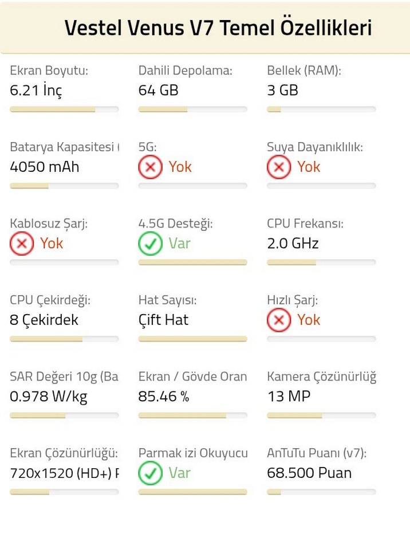Select the red X beside Suya Dayanıklılık
Viewport: 410px width, 549px height.
pyautogui.click(x=279, y=167)
